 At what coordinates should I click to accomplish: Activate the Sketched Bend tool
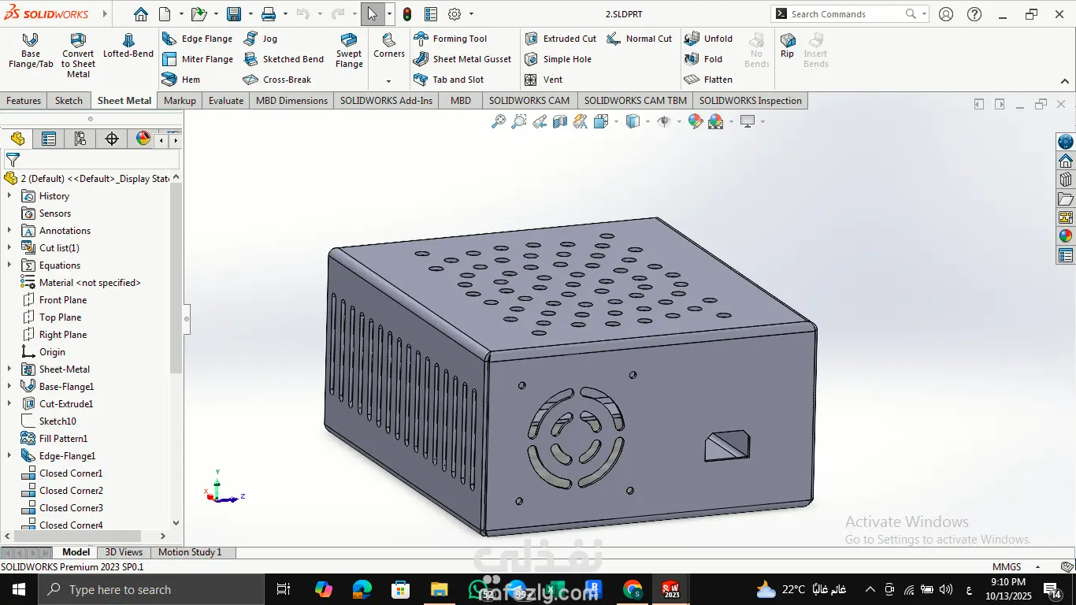284,59
